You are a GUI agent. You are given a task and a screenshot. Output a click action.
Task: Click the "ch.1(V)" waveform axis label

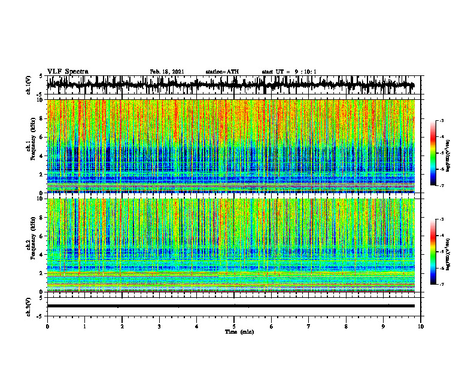[x=28, y=85]
